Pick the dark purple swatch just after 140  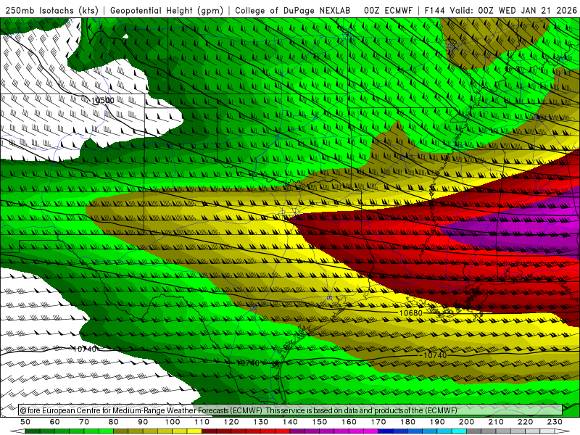297,431
